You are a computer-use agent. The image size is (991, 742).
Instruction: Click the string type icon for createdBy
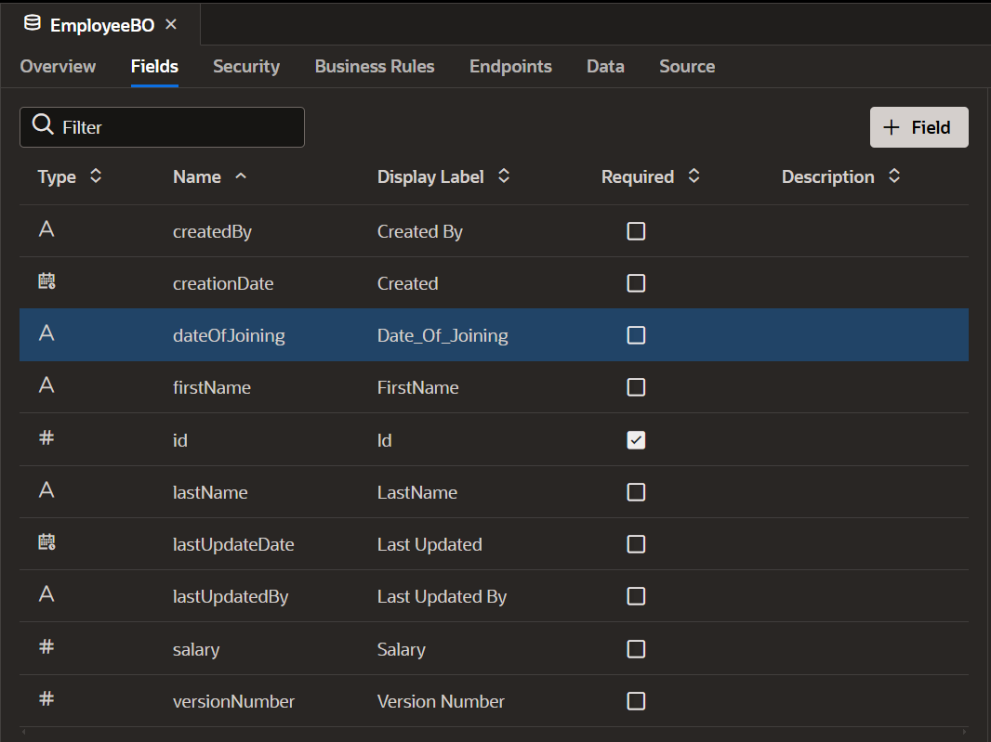pyautogui.click(x=46, y=228)
